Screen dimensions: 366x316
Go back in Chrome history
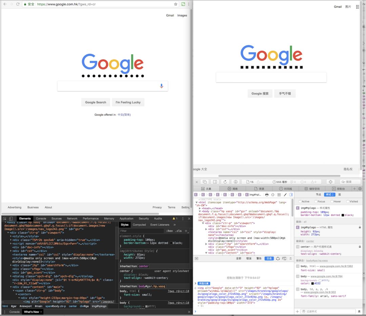tap(5, 4)
